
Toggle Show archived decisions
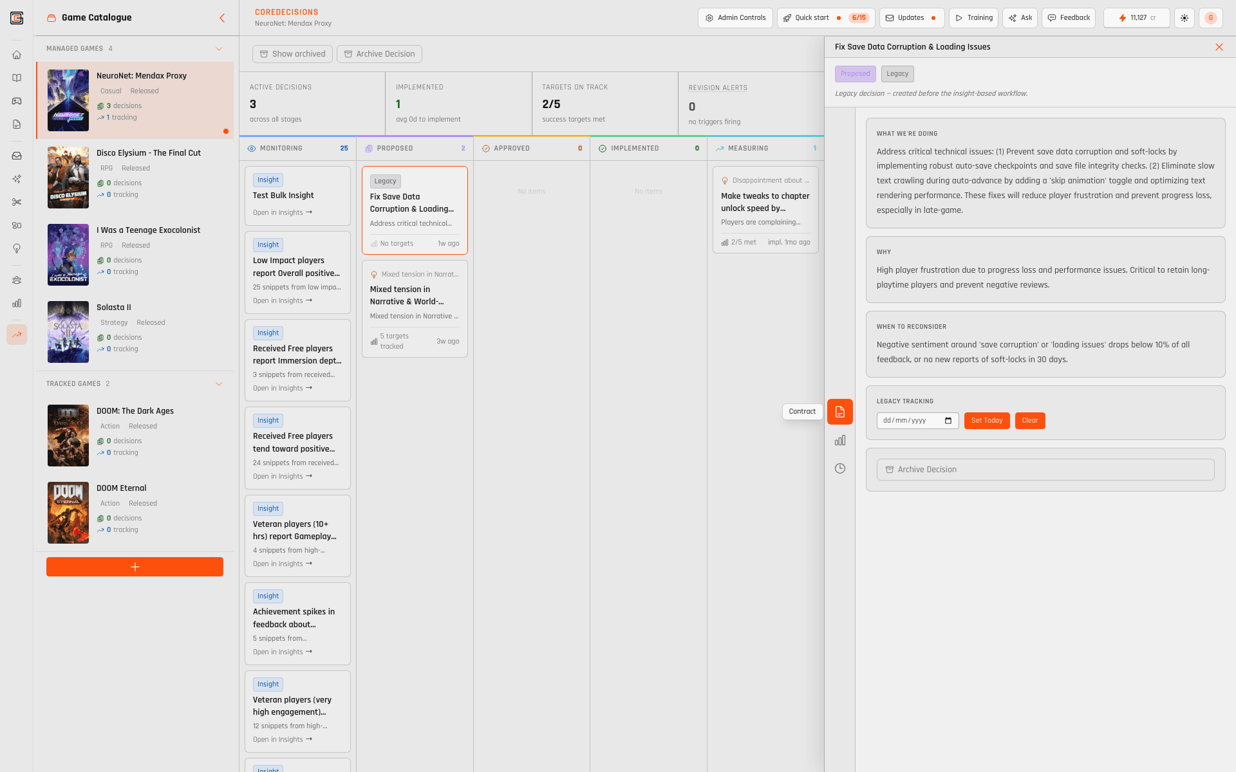click(292, 54)
